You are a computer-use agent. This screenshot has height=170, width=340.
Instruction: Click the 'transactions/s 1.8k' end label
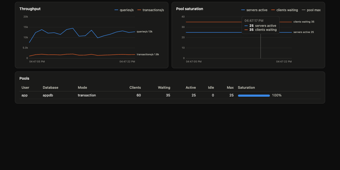148,54
